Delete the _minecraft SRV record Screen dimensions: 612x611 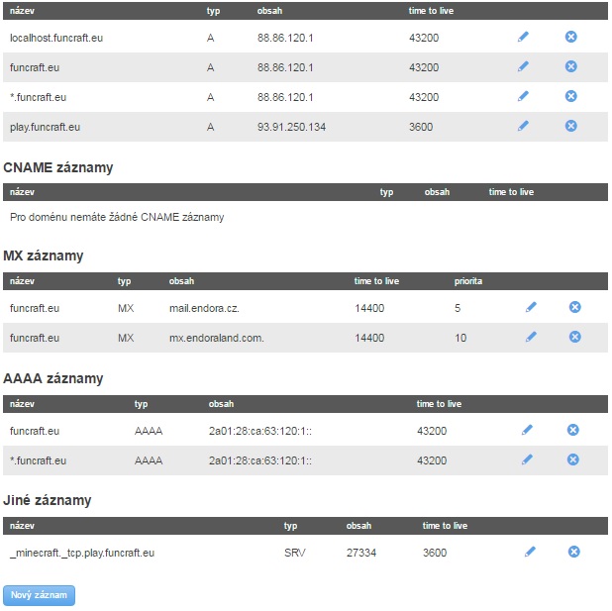(x=573, y=552)
